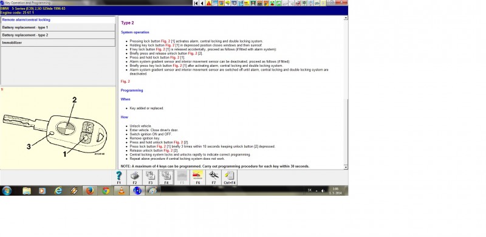Screen dimensions: 486x237
Task: Select Remote alarm/central locking topic
Action: (58, 19)
